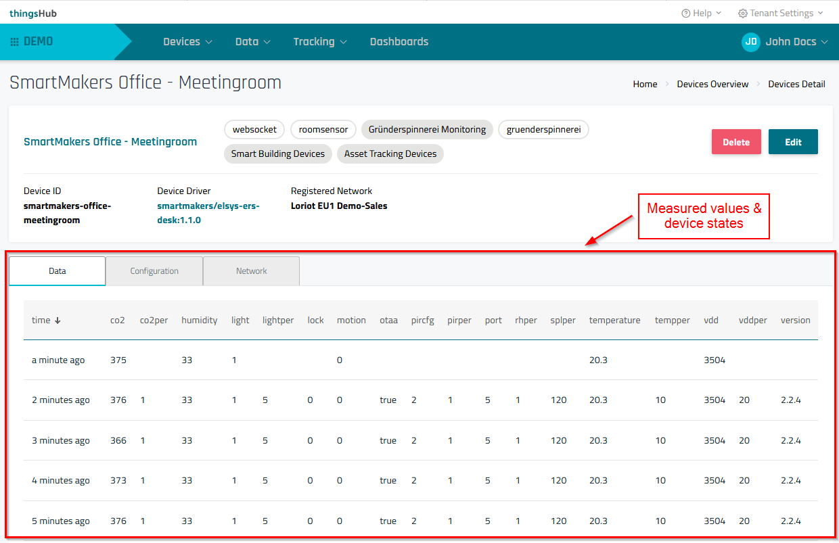Switch to the Configuration tab
This screenshot has width=839, height=543.
point(154,271)
